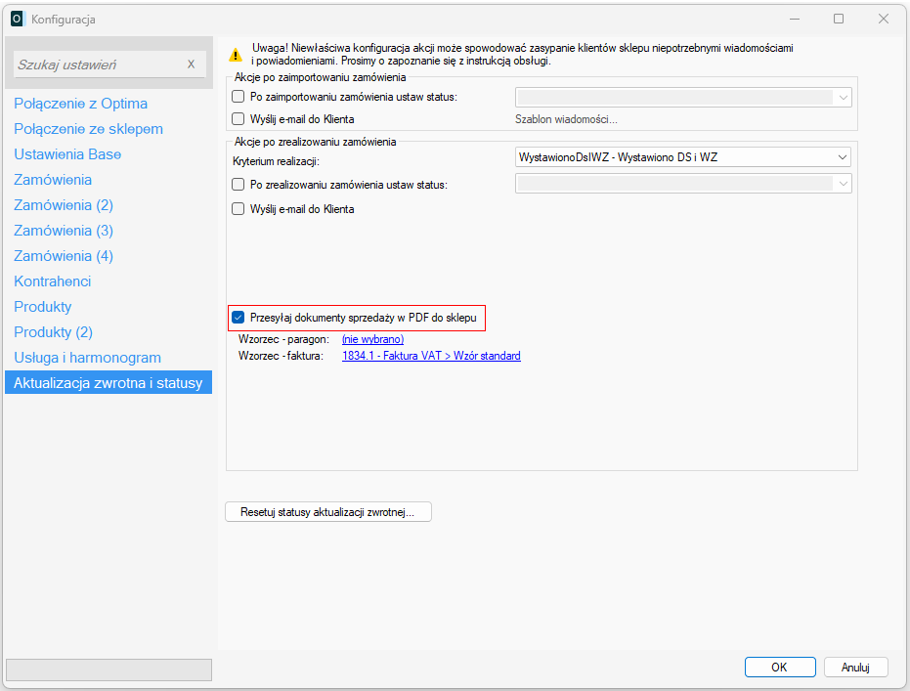Click the Kryterium realizacji: label
910x691 pixels.
click(276, 161)
